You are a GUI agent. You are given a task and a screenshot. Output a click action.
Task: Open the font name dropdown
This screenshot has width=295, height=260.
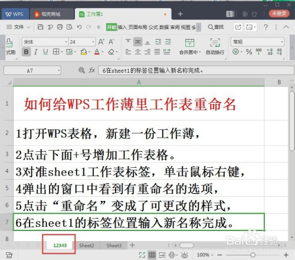[66, 42]
